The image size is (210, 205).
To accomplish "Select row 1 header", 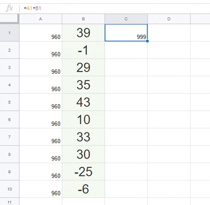I will pos(9,33).
